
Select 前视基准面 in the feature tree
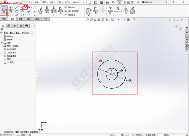pos(10,49)
